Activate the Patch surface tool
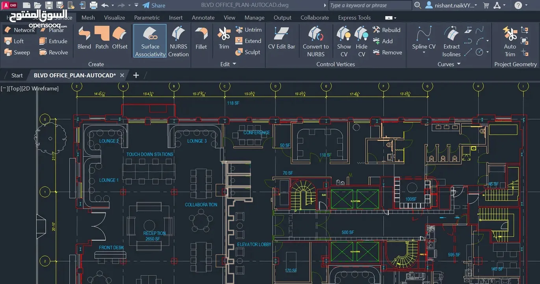The image size is (540, 284). 102,38
